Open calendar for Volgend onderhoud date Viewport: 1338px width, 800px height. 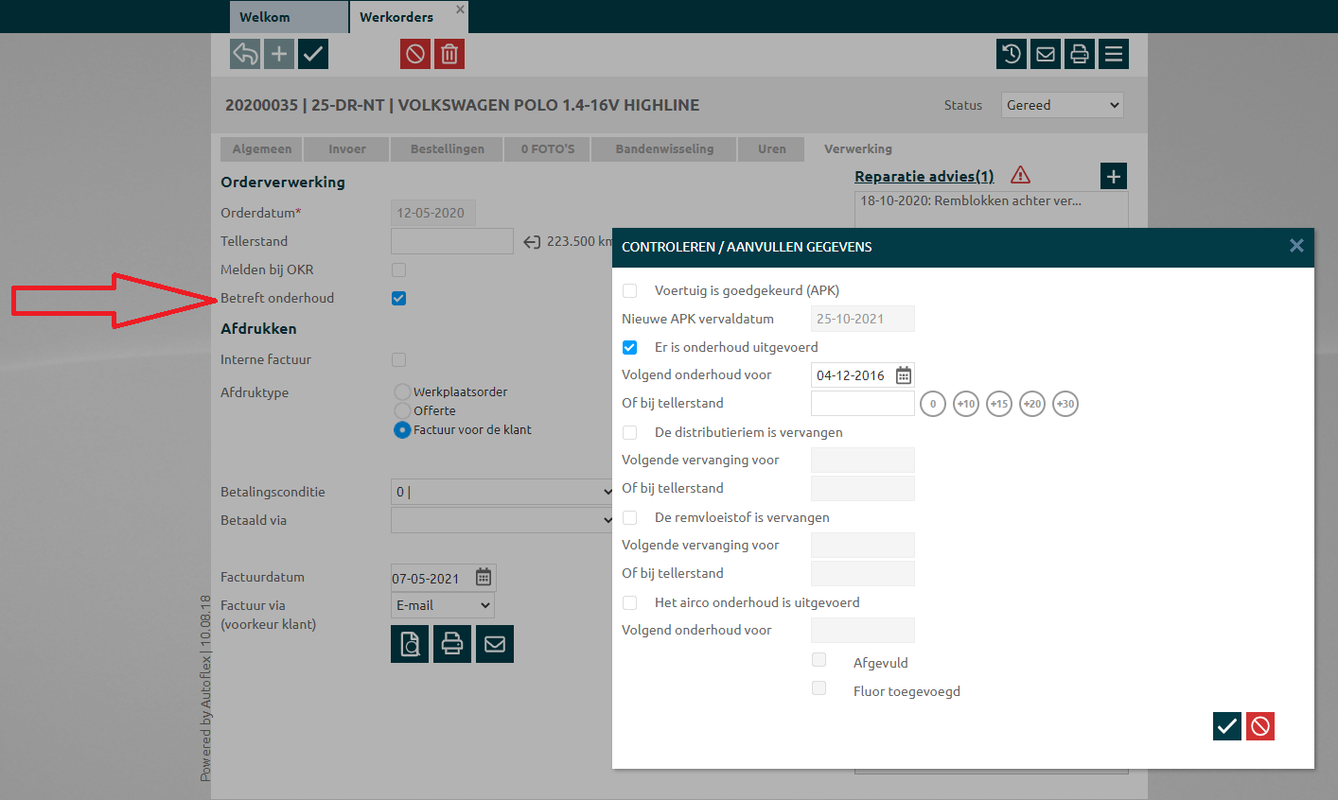[x=904, y=375]
